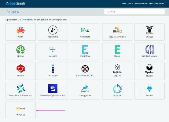Open the Logz.io caption link
Viewport: 169px width, 122px height.
coord(117,76)
